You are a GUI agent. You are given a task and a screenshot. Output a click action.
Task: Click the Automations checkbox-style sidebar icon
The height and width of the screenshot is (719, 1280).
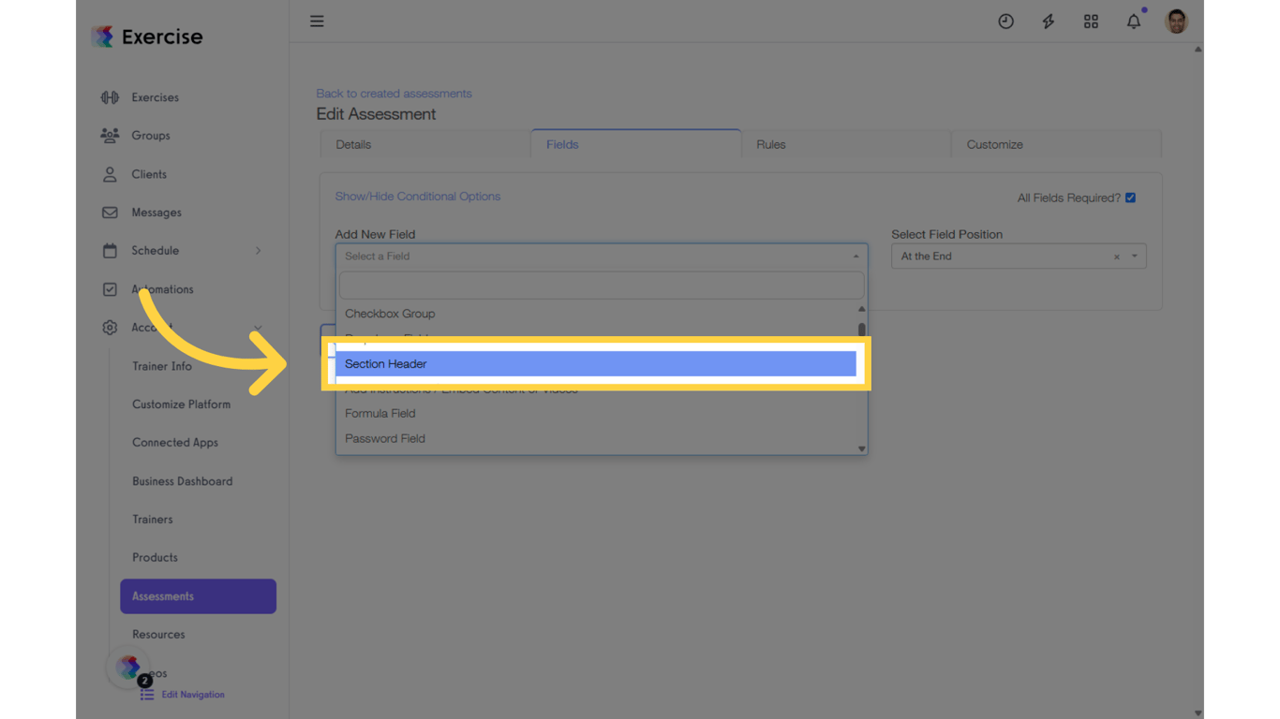[110, 288]
